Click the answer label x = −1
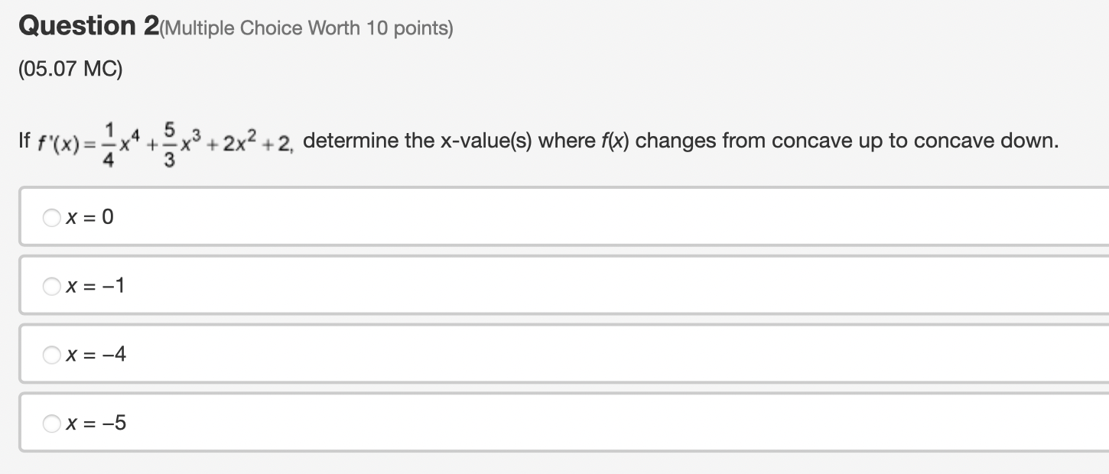 (x=95, y=286)
